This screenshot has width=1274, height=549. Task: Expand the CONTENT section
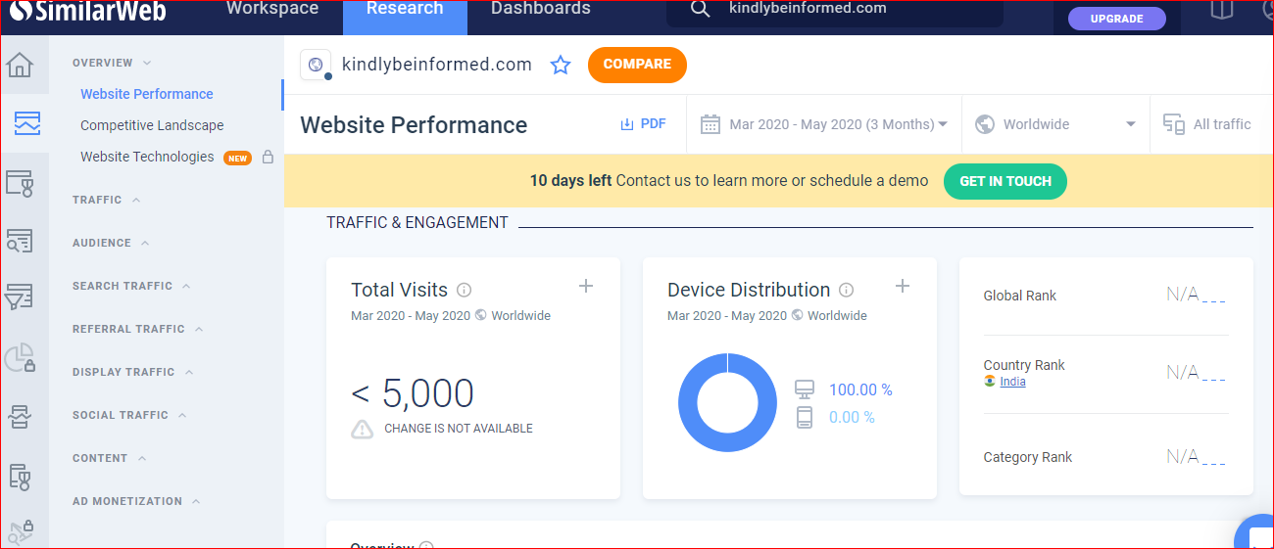pos(109,458)
